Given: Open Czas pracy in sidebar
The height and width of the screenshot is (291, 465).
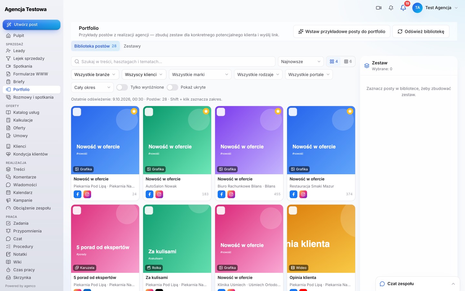Looking at the screenshot, I should coord(32,270).
